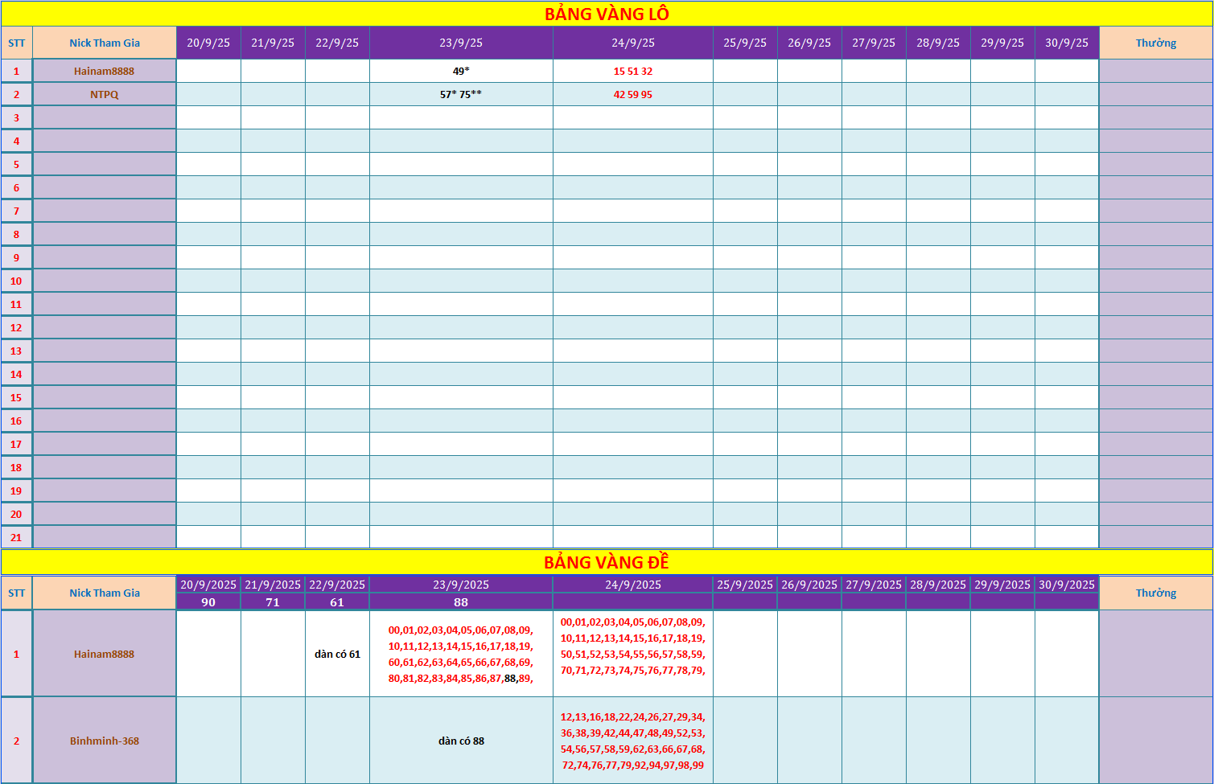Click row number 21 in the Lô table

16,537
